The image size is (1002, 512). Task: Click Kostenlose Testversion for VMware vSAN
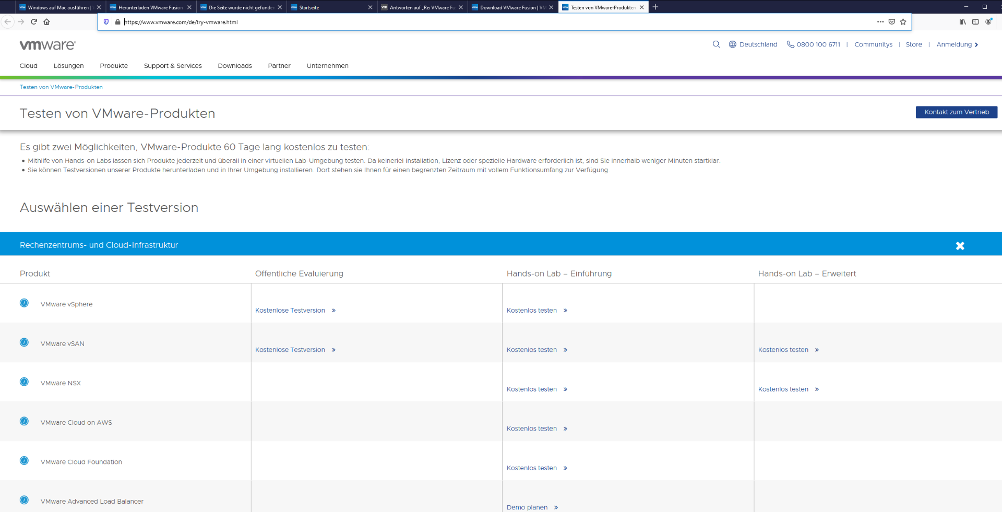pyautogui.click(x=295, y=350)
